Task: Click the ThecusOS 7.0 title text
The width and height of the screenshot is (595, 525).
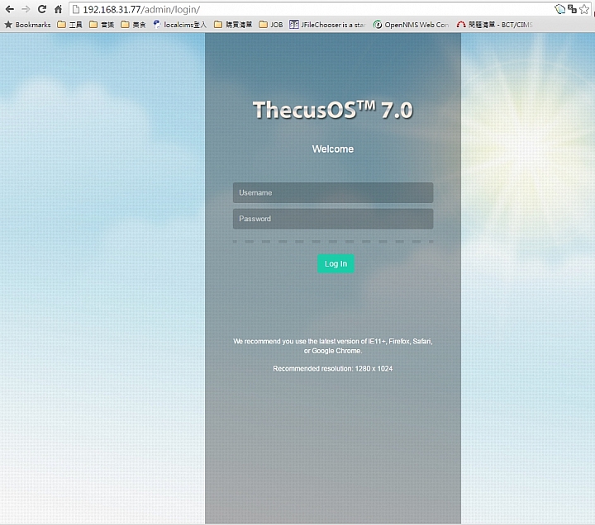Action: click(333, 110)
